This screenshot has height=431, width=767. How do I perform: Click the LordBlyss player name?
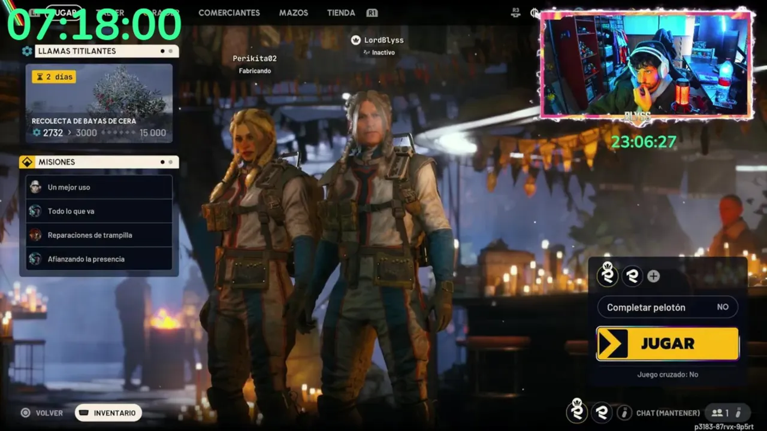pyautogui.click(x=383, y=40)
